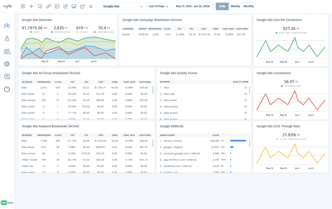Open the users group sidebar icon
This screenshot has height=209, width=332.
(x=7, y=51)
